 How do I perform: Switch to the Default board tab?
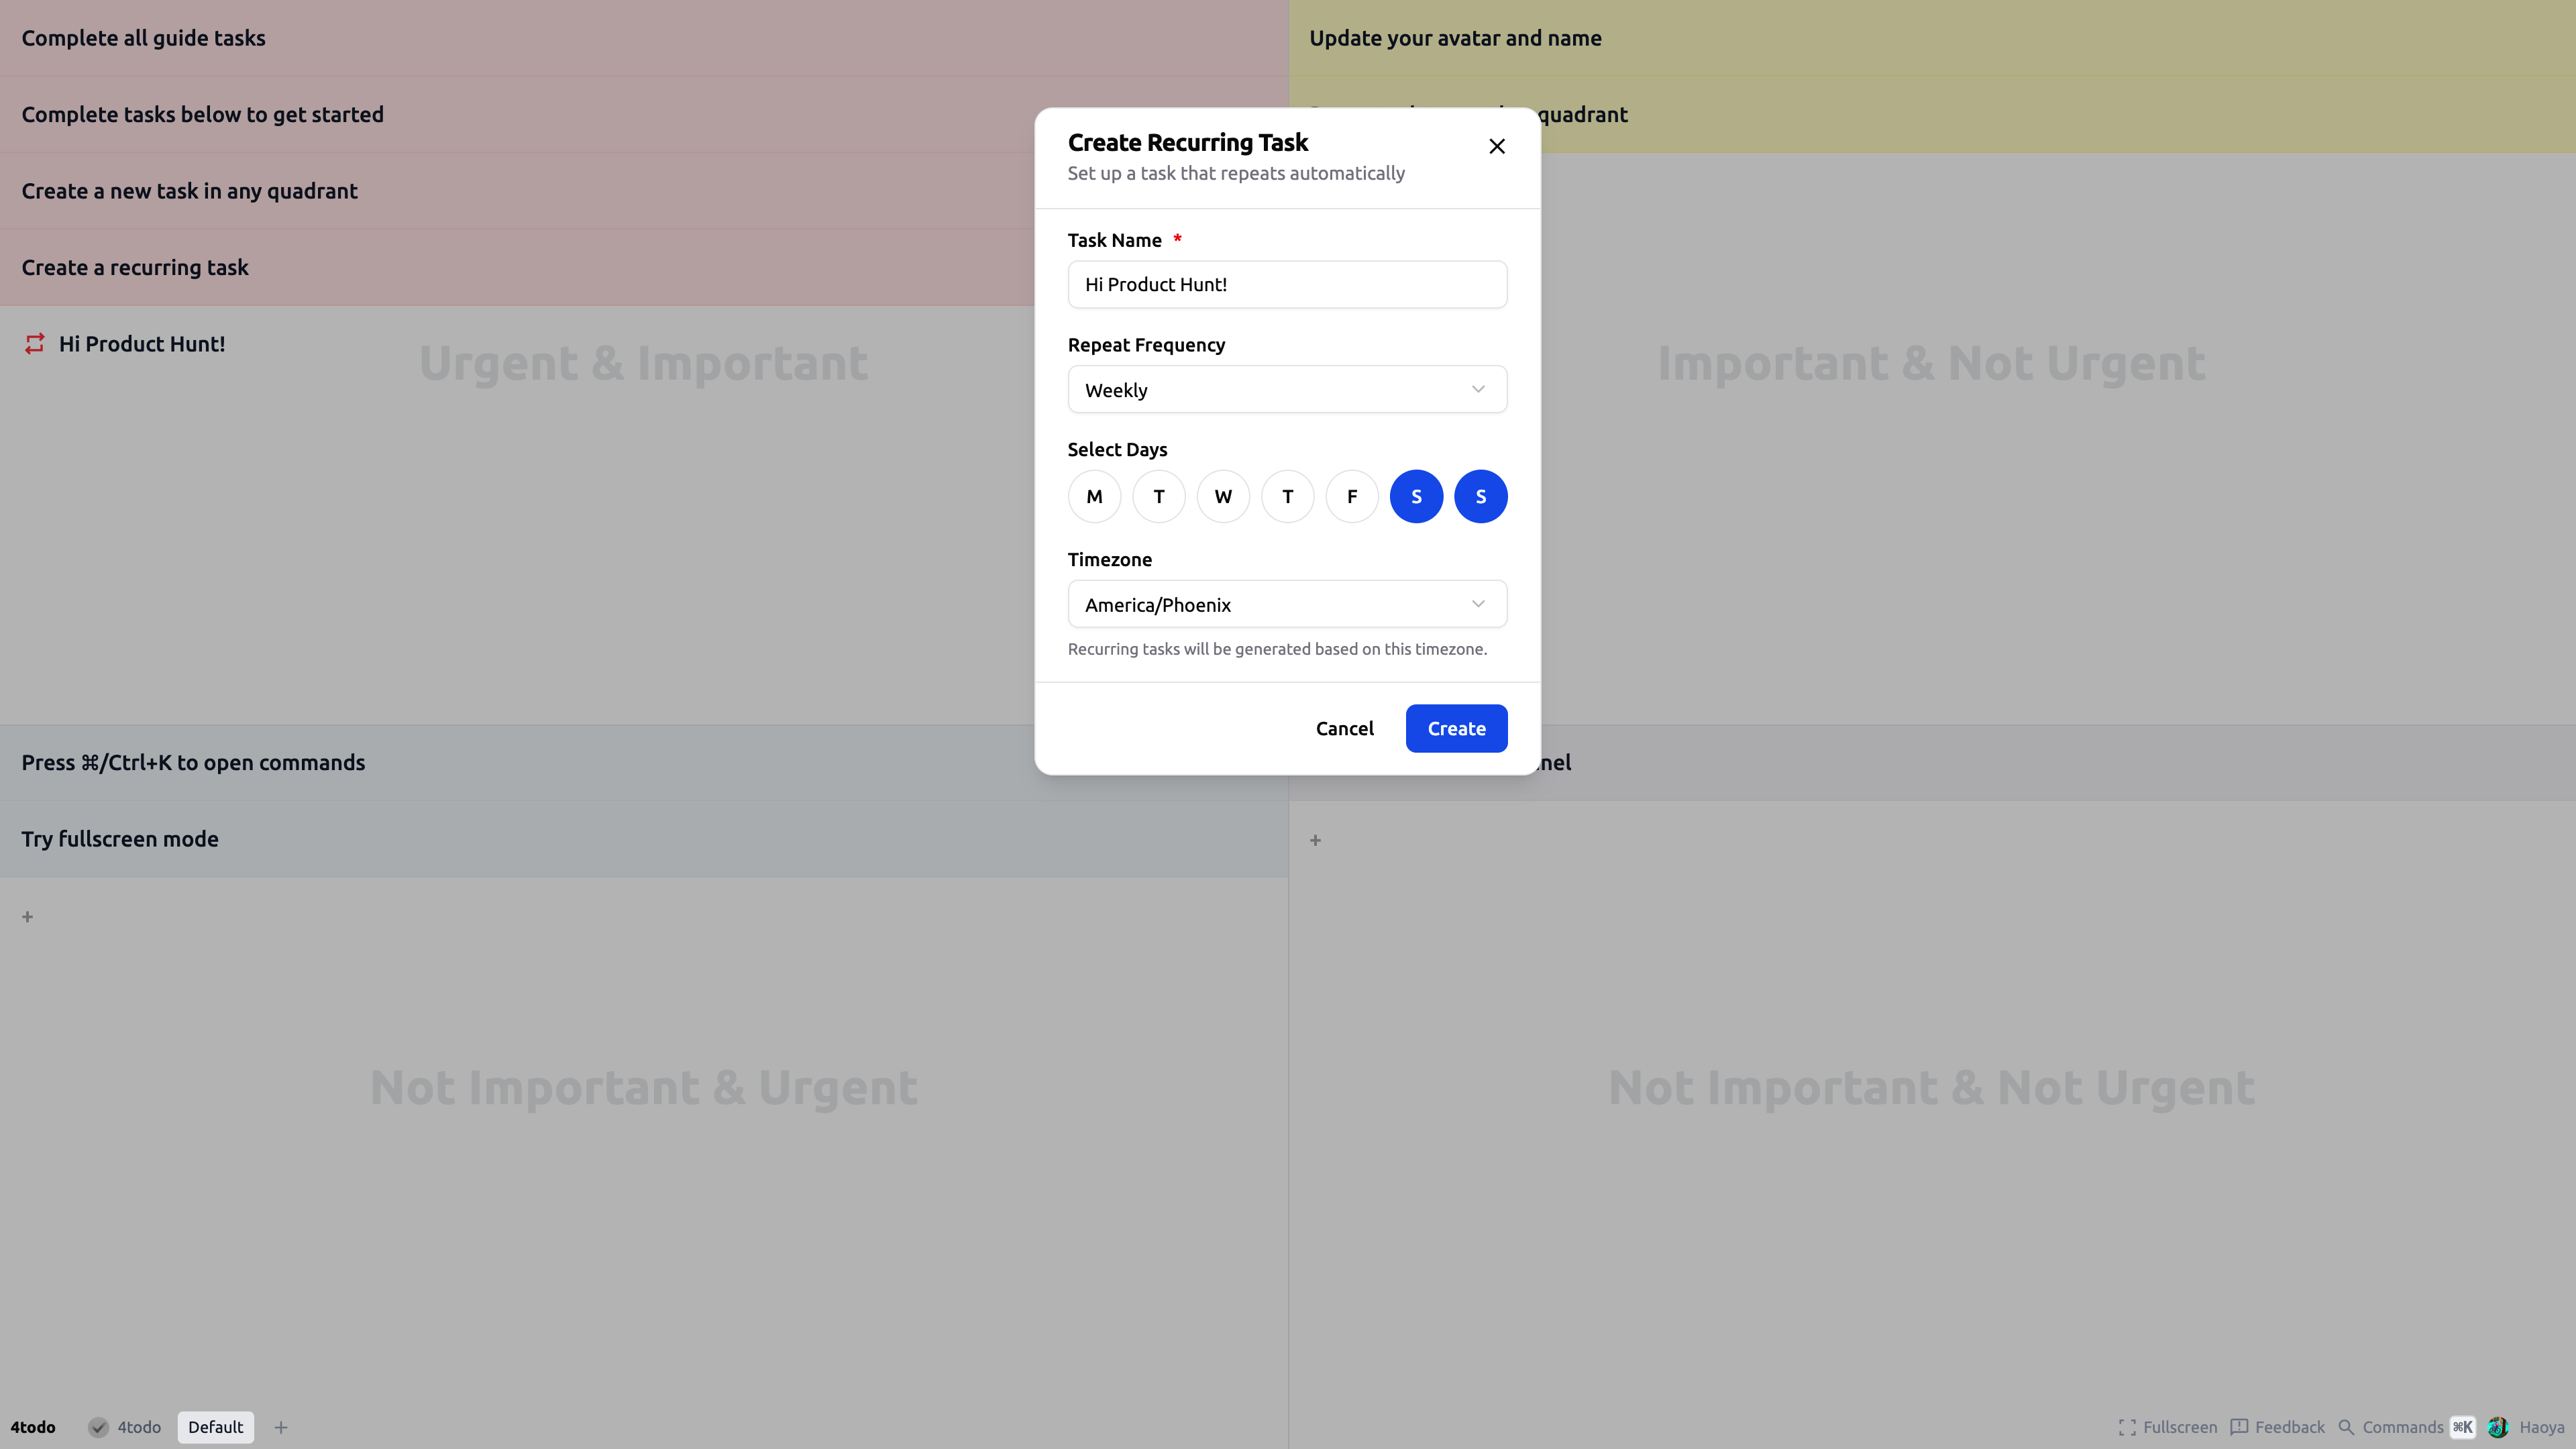click(215, 1427)
